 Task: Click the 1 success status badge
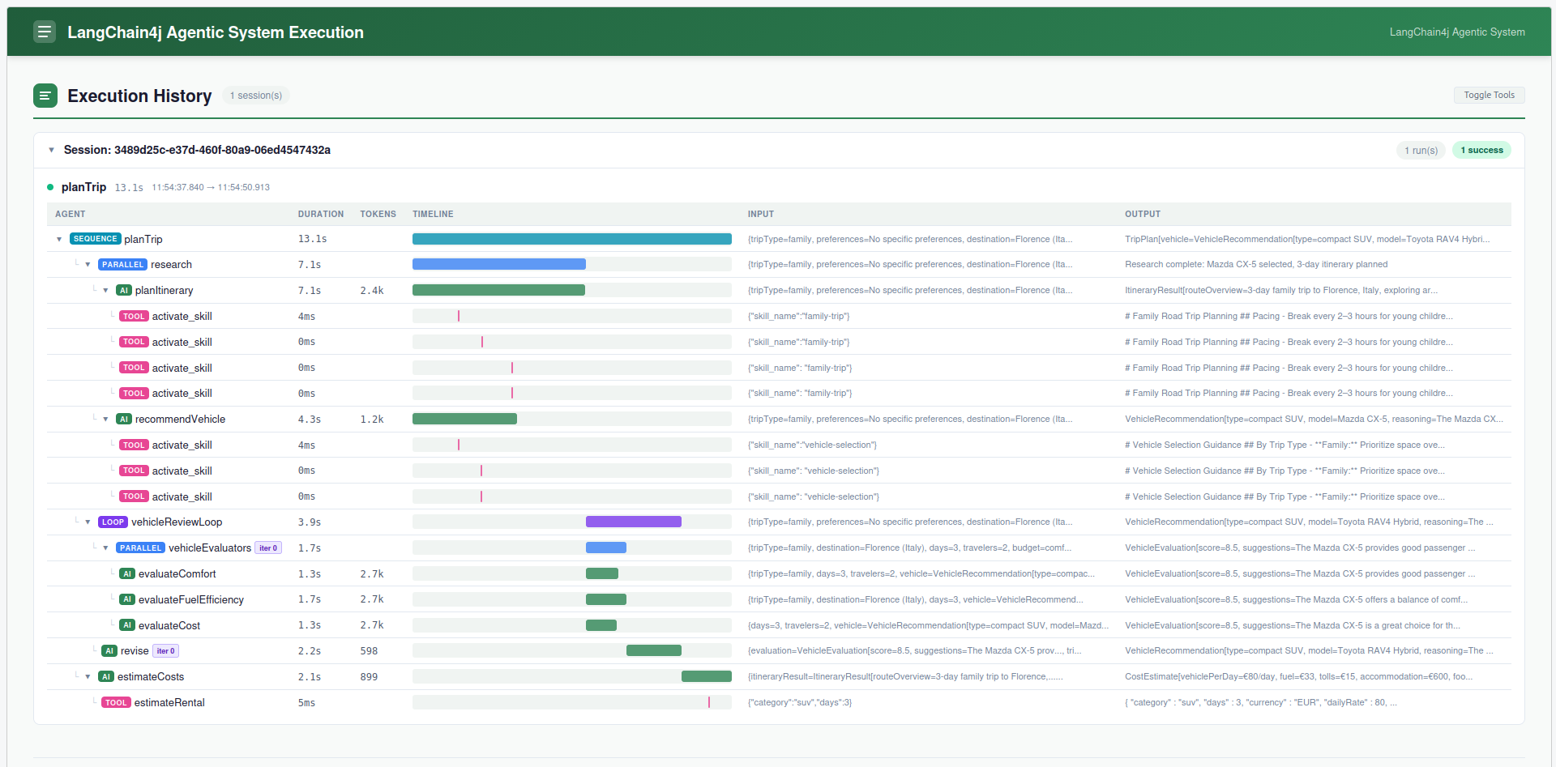pyautogui.click(x=1481, y=150)
